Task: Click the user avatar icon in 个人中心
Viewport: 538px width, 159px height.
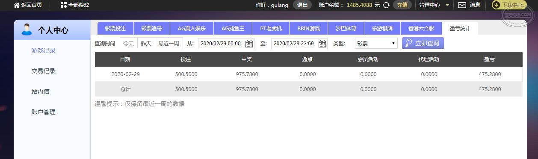Action: 27,29
